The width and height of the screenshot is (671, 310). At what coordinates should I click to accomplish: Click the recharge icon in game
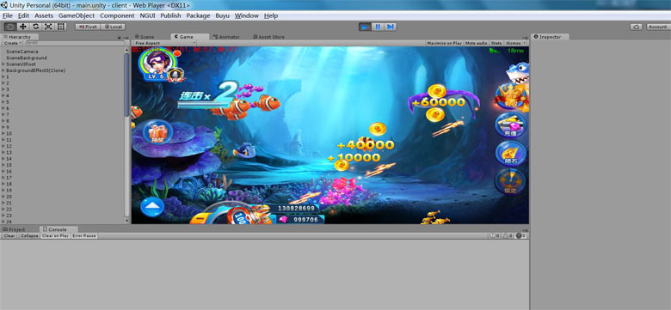[x=511, y=125]
